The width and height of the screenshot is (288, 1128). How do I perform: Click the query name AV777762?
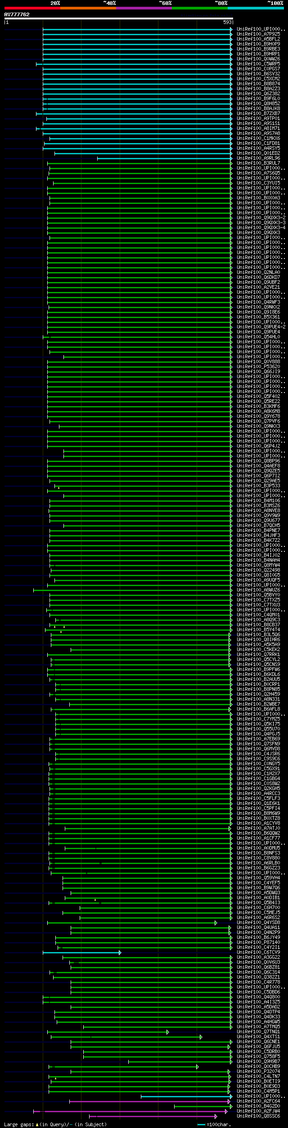[17, 14]
